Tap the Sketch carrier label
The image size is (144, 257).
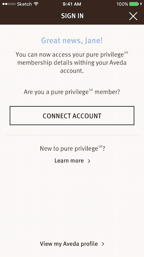[25, 4]
